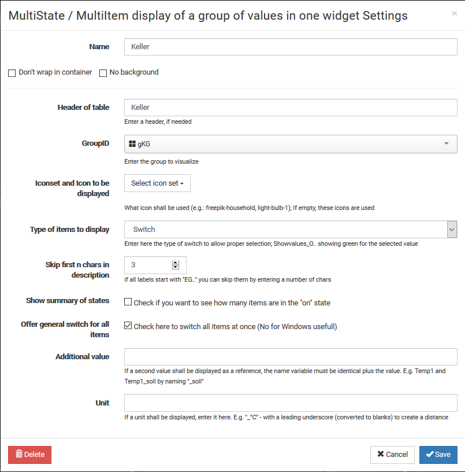
Task: Click the checkmark icon on Save
Action: (429, 454)
